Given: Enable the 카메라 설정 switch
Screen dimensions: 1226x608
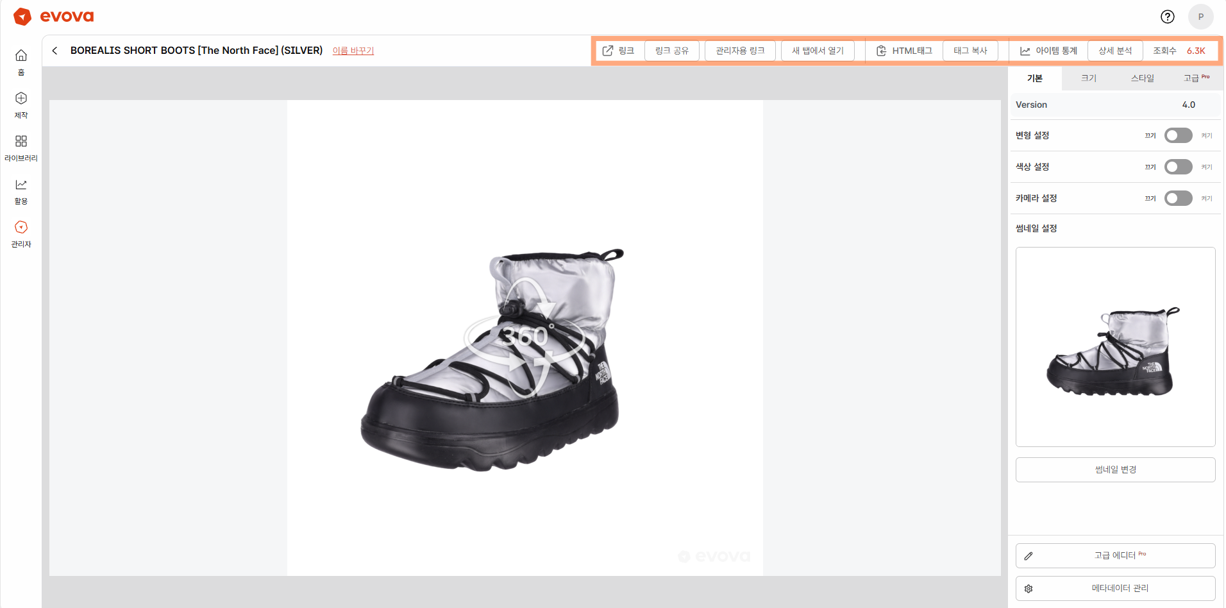Looking at the screenshot, I should click(1178, 198).
